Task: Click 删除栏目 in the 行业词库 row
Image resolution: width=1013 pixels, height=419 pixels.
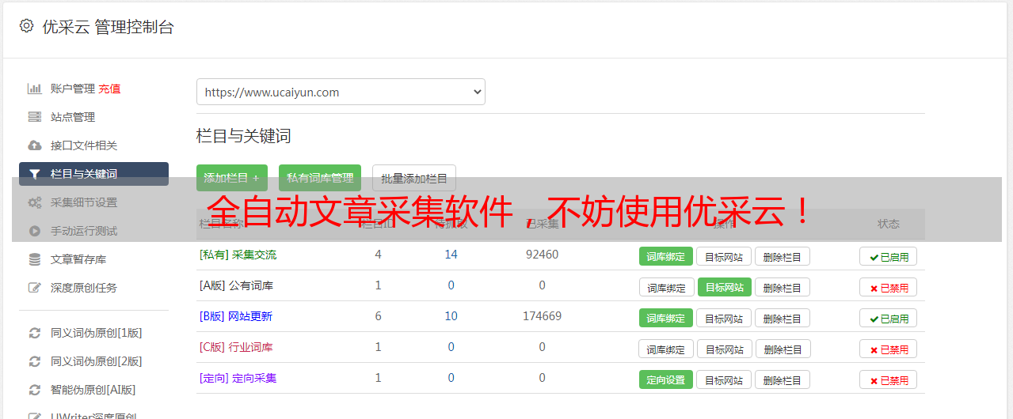Action: [x=783, y=349]
